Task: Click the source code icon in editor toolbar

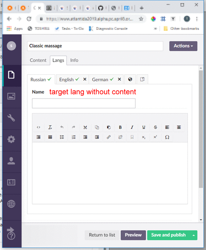Action: pos(39,127)
